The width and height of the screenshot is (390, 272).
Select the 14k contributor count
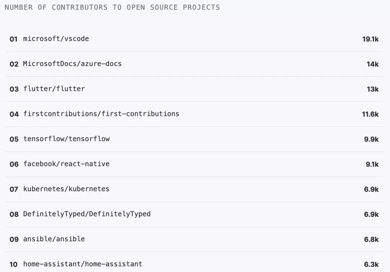373,64
